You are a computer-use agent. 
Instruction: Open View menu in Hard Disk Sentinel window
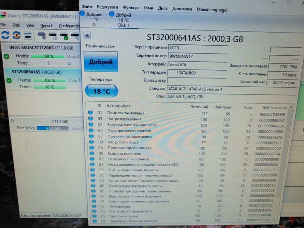pos(30,25)
